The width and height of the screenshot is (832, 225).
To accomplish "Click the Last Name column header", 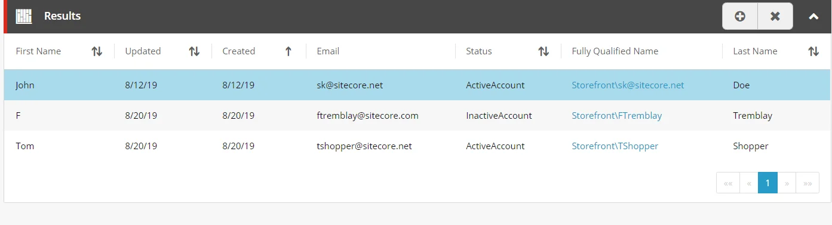I will (x=755, y=51).
